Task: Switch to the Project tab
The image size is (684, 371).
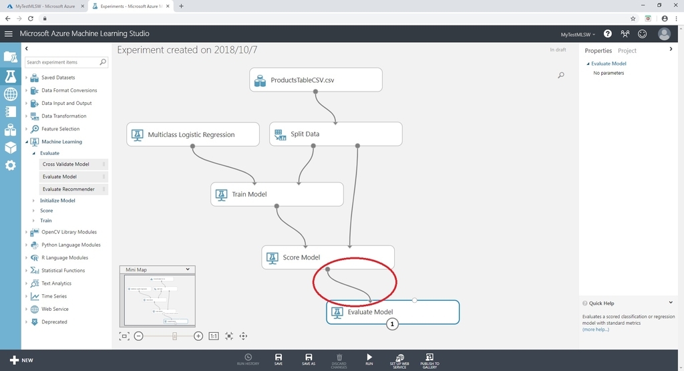Action: point(627,51)
